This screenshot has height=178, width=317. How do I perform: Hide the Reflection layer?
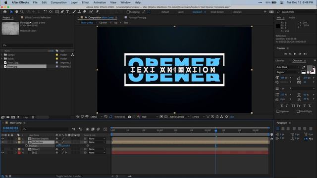tap(2, 142)
